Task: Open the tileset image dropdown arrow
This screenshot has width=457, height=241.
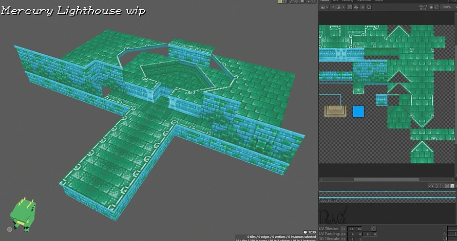Action: point(327,7)
